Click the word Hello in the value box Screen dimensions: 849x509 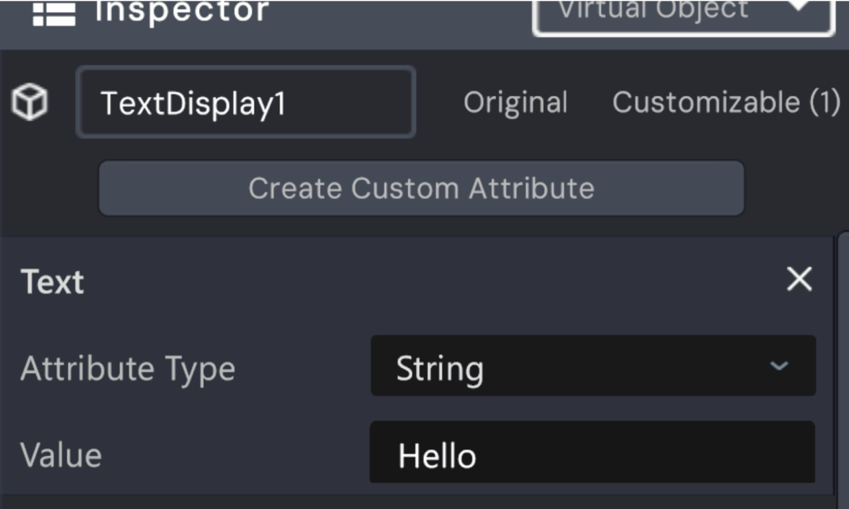[437, 456]
